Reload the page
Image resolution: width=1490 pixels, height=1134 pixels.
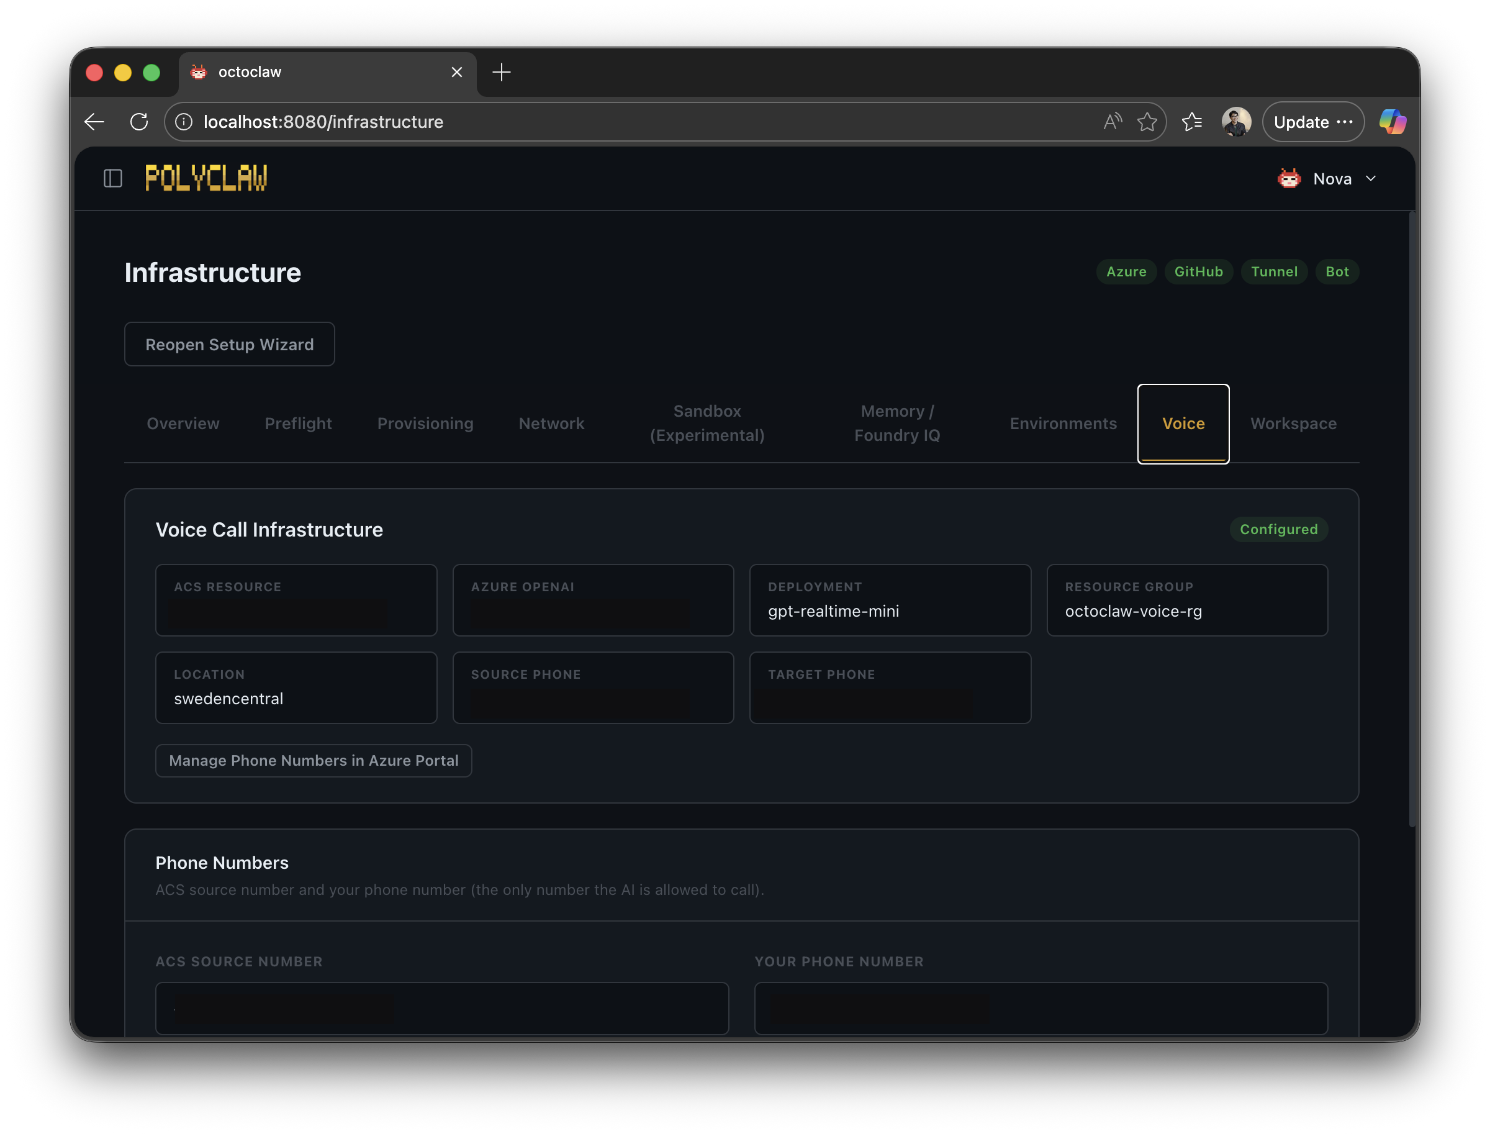(x=140, y=122)
